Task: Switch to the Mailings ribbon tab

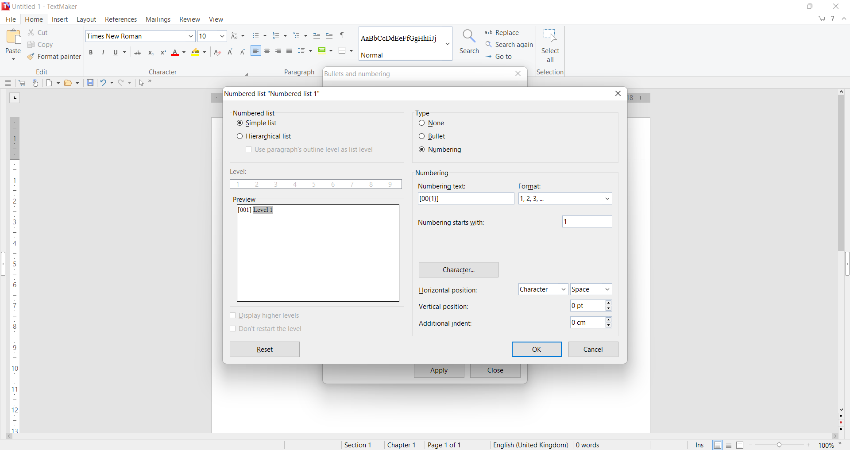Action: (x=158, y=19)
